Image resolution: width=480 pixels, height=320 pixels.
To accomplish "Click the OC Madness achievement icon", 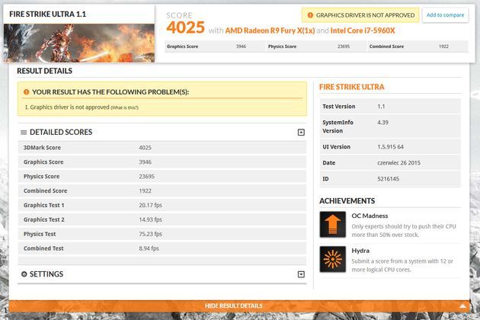I will click(x=333, y=225).
